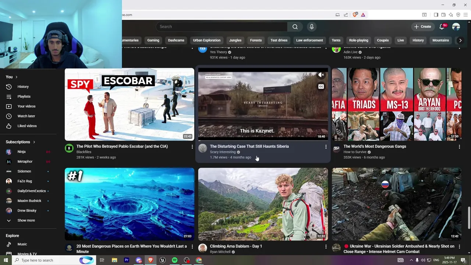Open Spotify from the taskbar
471x265 pixels.
click(175, 260)
